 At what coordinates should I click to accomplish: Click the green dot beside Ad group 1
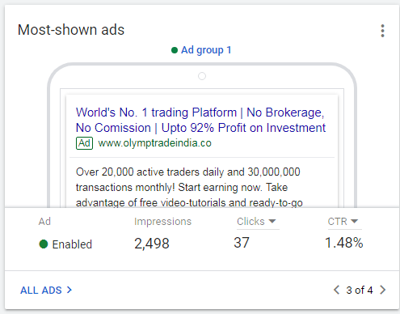click(x=175, y=50)
